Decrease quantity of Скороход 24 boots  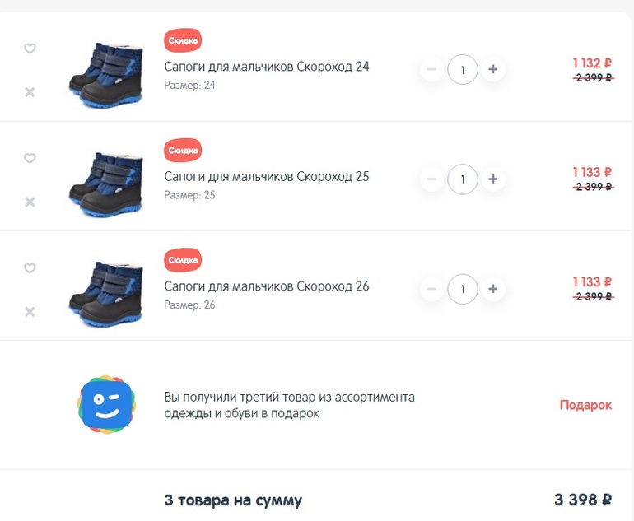(x=431, y=69)
